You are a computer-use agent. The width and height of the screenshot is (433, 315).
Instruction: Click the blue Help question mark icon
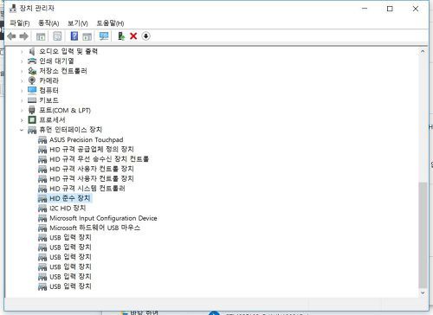click(74, 36)
